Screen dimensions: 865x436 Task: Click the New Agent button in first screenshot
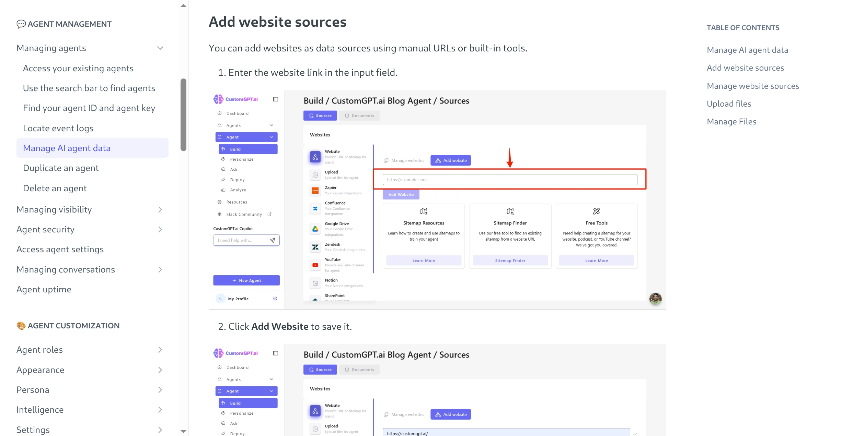(x=246, y=280)
